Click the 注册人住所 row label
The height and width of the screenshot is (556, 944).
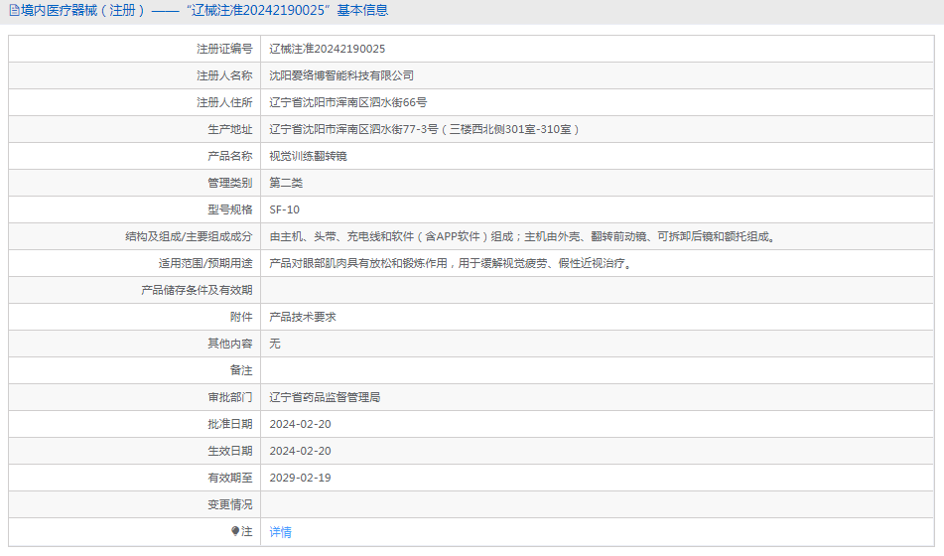click(x=224, y=102)
